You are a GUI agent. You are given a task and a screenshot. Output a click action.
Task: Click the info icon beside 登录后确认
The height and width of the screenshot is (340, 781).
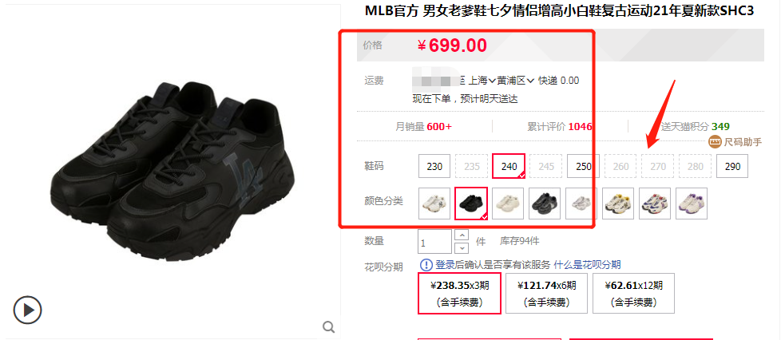click(426, 265)
